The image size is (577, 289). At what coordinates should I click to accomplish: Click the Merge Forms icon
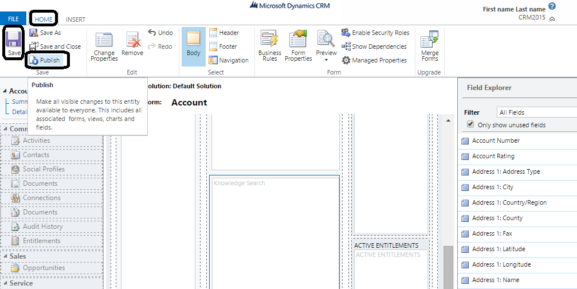430,46
